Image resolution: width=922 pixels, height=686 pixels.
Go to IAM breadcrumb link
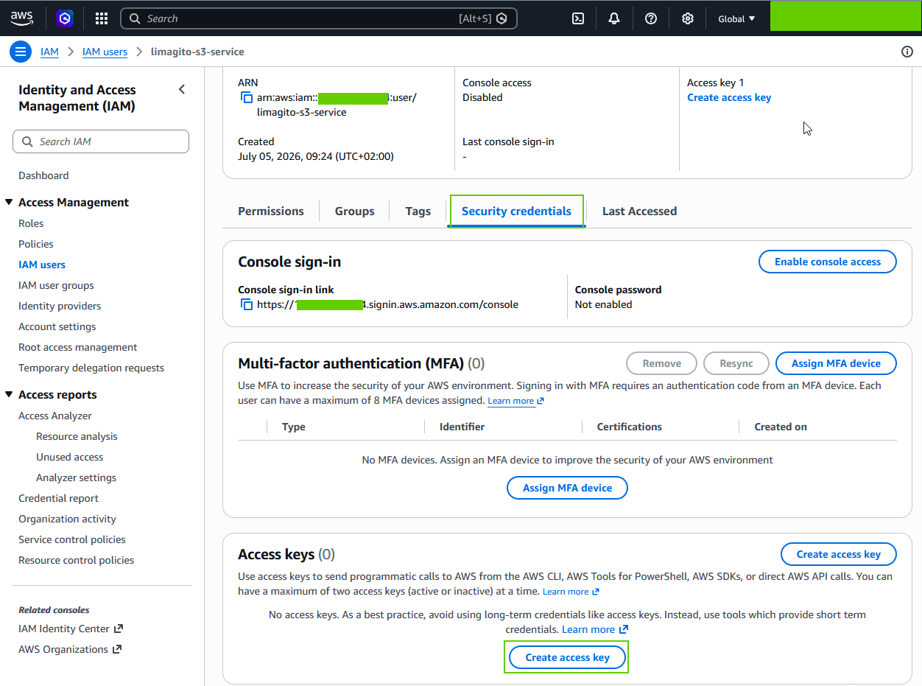point(49,52)
